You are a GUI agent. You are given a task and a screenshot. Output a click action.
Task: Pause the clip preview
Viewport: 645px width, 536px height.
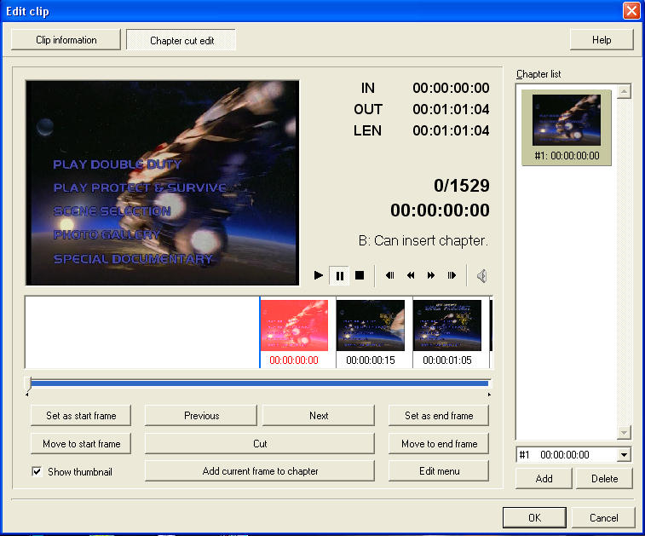point(339,275)
